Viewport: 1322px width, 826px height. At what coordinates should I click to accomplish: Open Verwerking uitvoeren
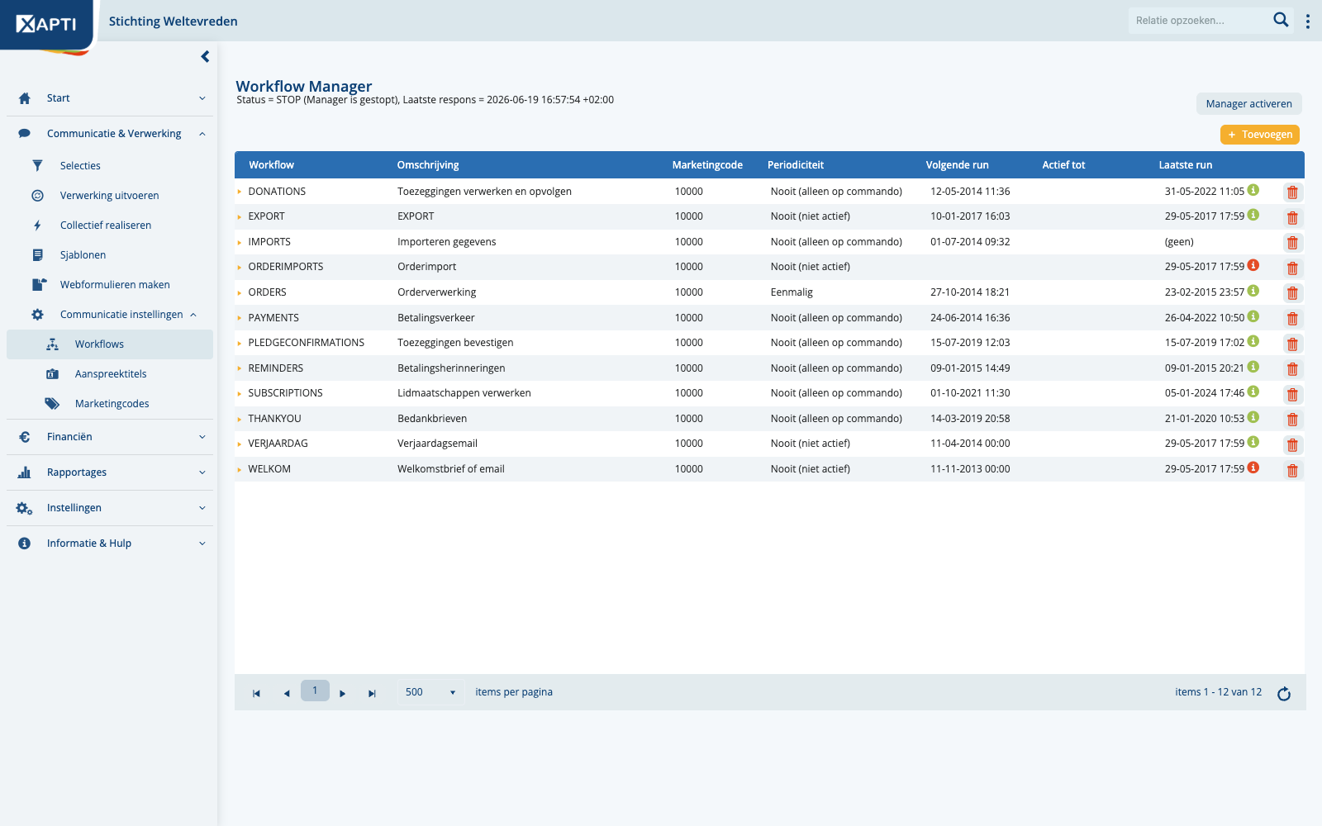[110, 196]
